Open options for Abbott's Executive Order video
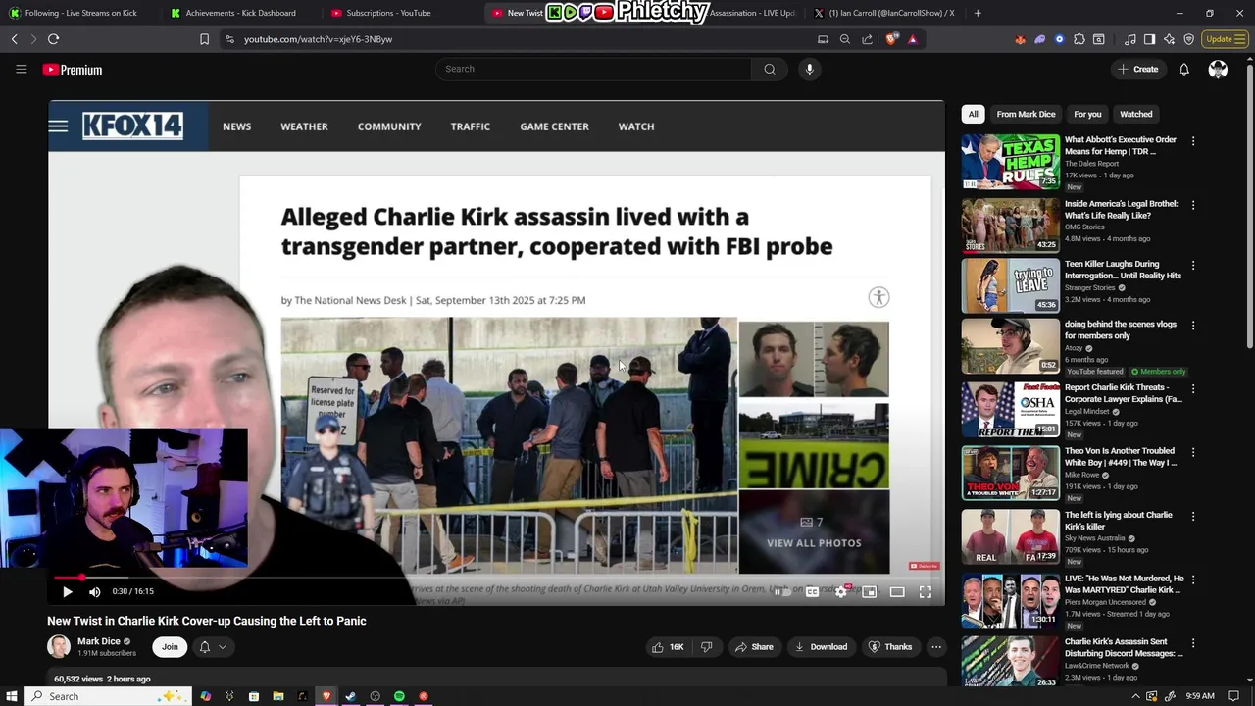Screen dimensions: 1255x706 (x=1193, y=142)
